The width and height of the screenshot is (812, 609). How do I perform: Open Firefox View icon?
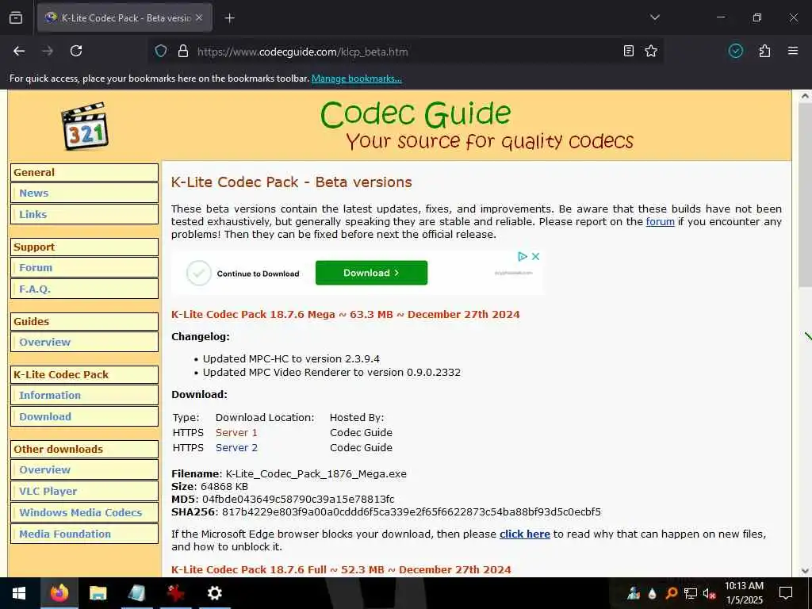pos(16,17)
